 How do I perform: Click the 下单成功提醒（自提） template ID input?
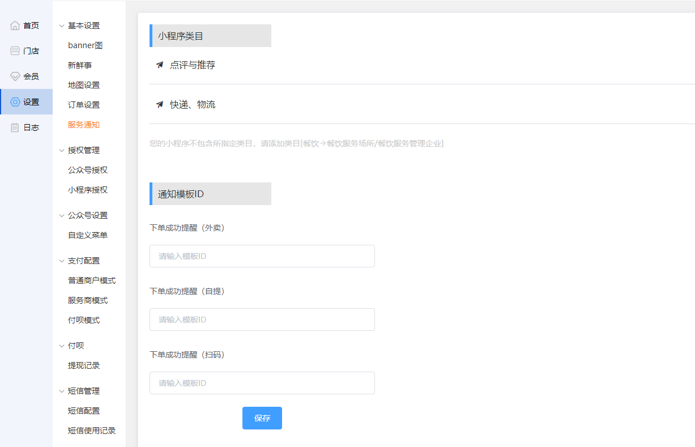[x=262, y=320]
